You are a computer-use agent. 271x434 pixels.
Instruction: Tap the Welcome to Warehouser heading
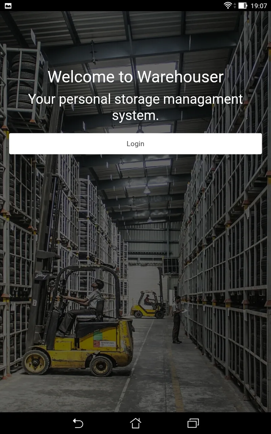click(135, 77)
